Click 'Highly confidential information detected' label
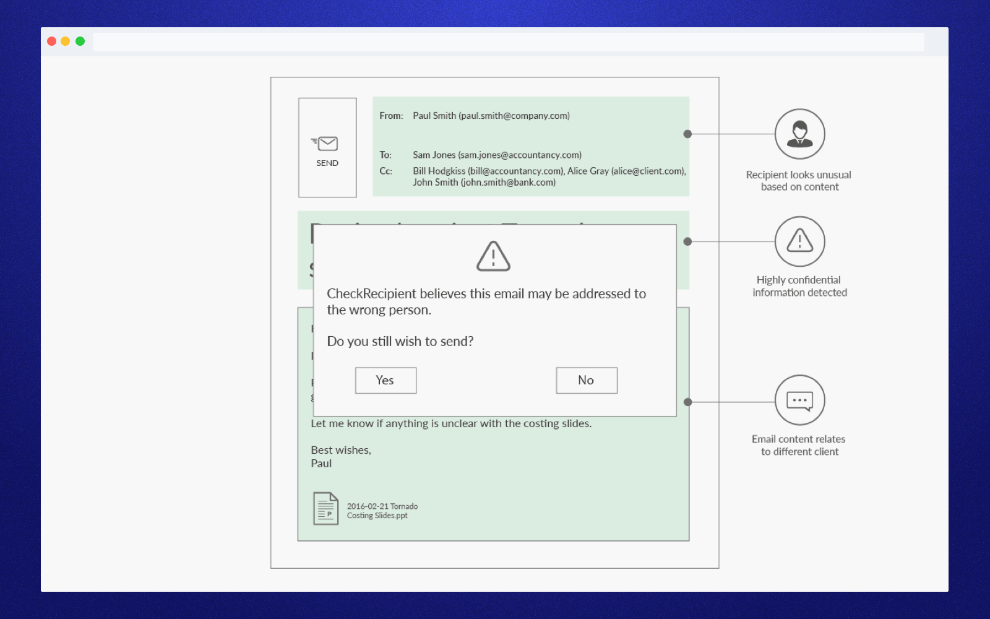Image resolution: width=990 pixels, height=619 pixels. pyautogui.click(x=799, y=286)
